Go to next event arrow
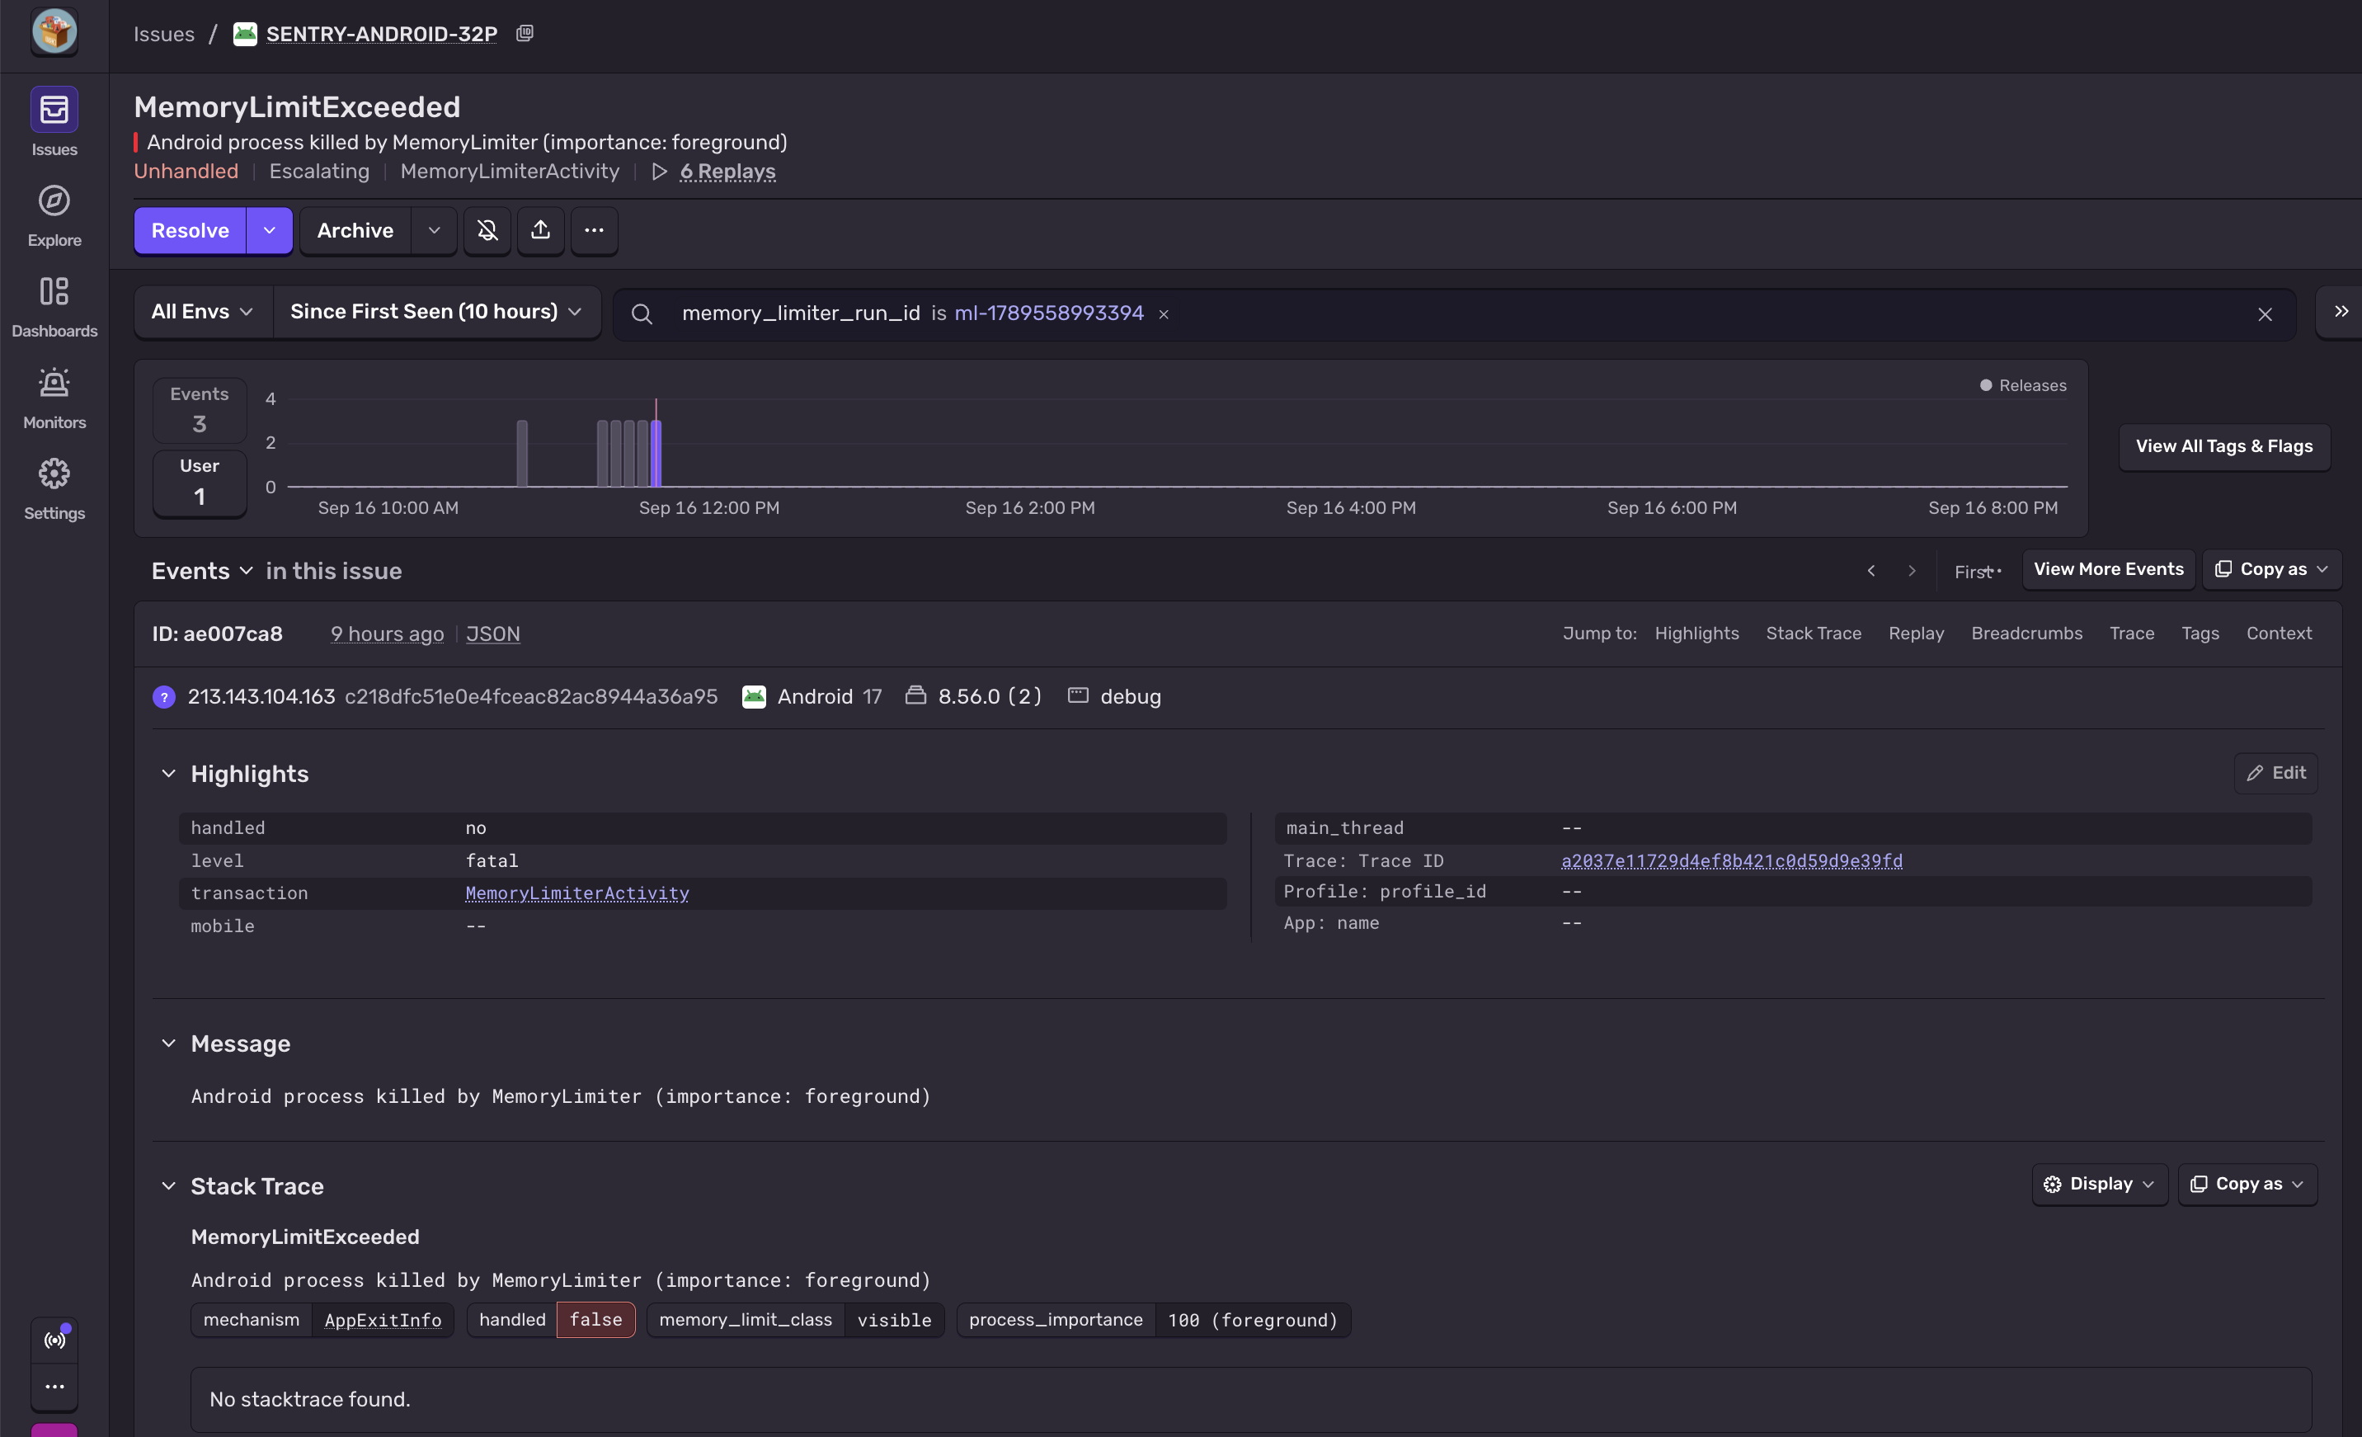This screenshot has width=2362, height=1437. click(1912, 570)
